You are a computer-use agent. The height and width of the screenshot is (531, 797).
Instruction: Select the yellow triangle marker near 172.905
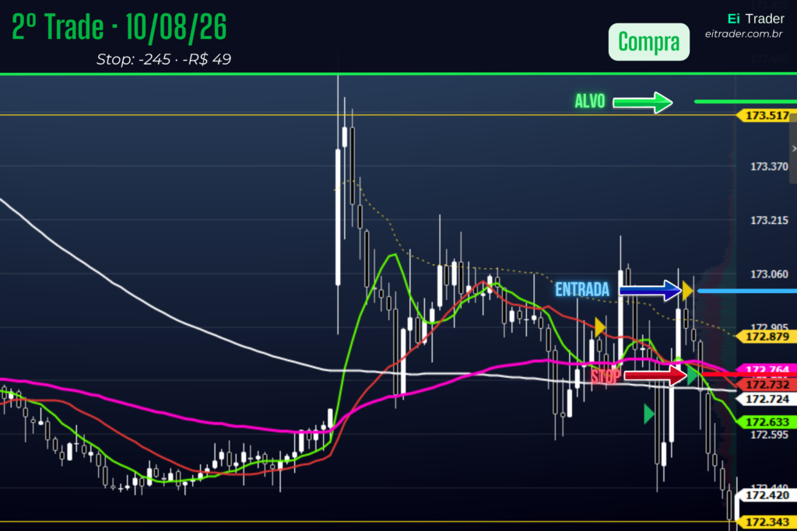[x=600, y=327]
